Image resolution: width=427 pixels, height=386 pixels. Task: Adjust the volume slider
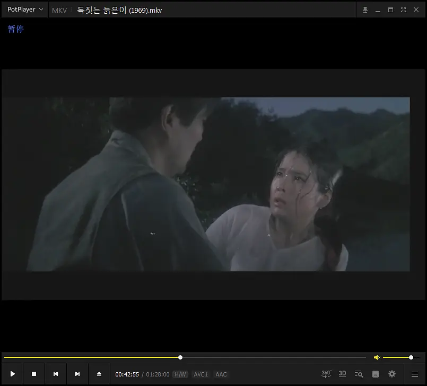click(402, 357)
